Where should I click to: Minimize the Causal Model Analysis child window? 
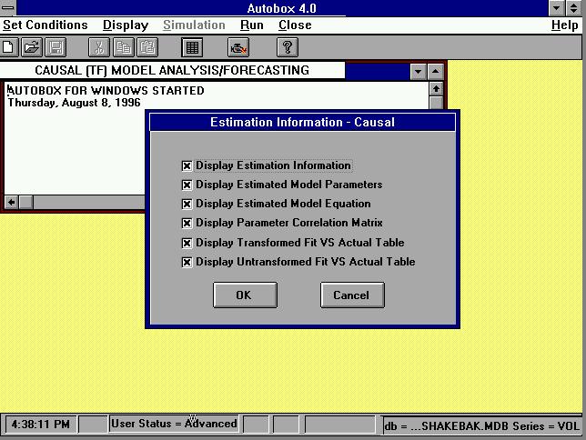(x=419, y=71)
